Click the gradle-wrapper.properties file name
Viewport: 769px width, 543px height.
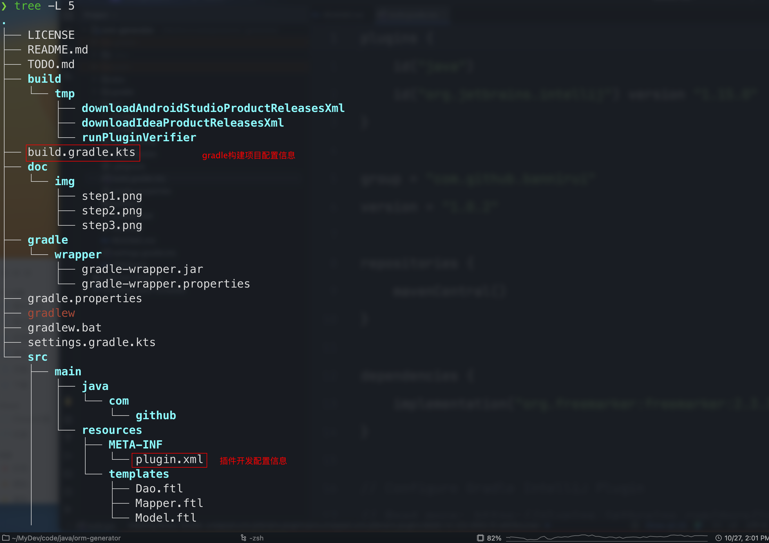(166, 284)
